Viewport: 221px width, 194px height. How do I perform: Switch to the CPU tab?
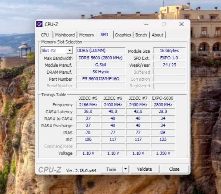pyautogui.click(x=45, y=35)
